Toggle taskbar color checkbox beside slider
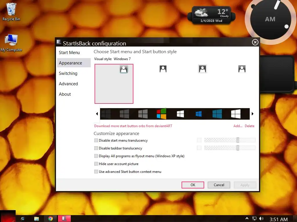This screenshot has width=297, height=222. click(x=199, y=148)
